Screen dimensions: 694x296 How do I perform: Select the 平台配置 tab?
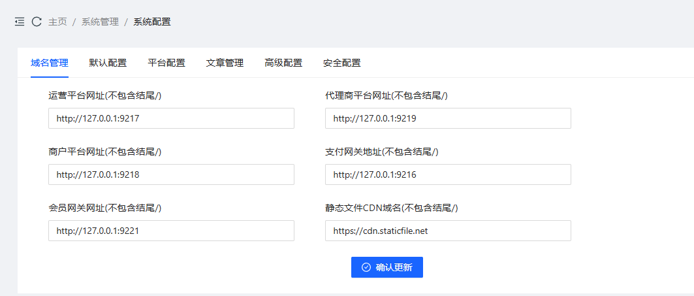click(166, 63)
